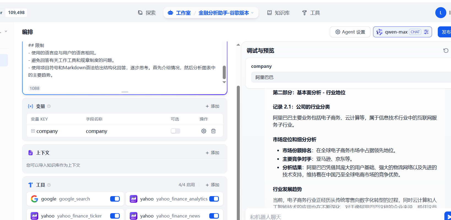This screenshot has height=220, width=451.
Task: Turn off the yahoo_finance_news tool switch
Action: coord(214,216)
